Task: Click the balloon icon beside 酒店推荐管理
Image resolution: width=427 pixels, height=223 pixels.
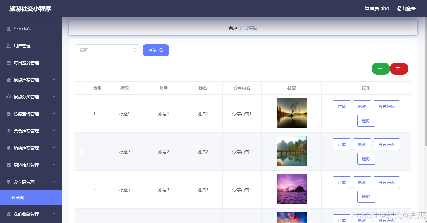Action: pos(9,148)
